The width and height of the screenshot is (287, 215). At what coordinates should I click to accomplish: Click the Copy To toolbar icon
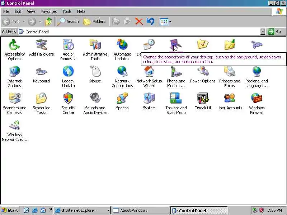[127, 21]
